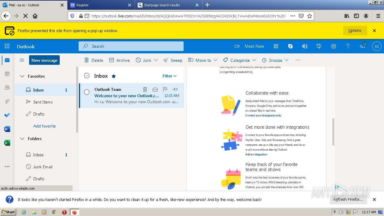
Task: Switch to Startpage Search results tab
Action: [x=168, y=5]
